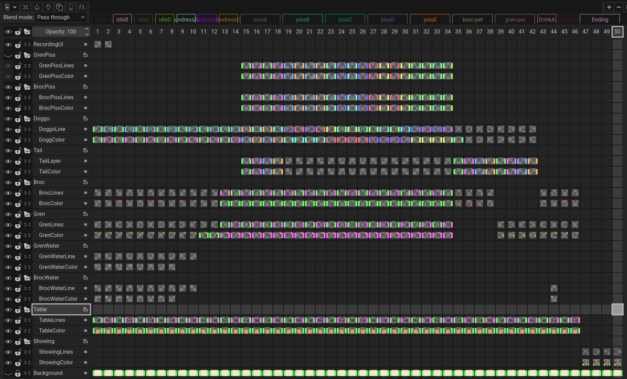This screenshot has width=627, height=379.
Task: Show the hidden GrenPiss group
Action: [8, 55]
